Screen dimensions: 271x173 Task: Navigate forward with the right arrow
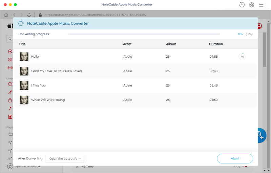point(21,15)
